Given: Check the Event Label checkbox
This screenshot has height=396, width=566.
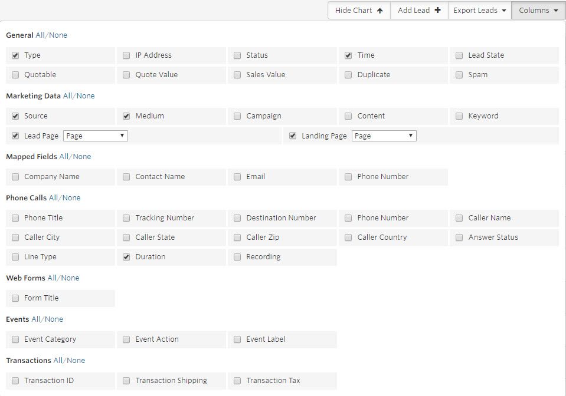Looking at the screenshot, I should coord(237,339).
